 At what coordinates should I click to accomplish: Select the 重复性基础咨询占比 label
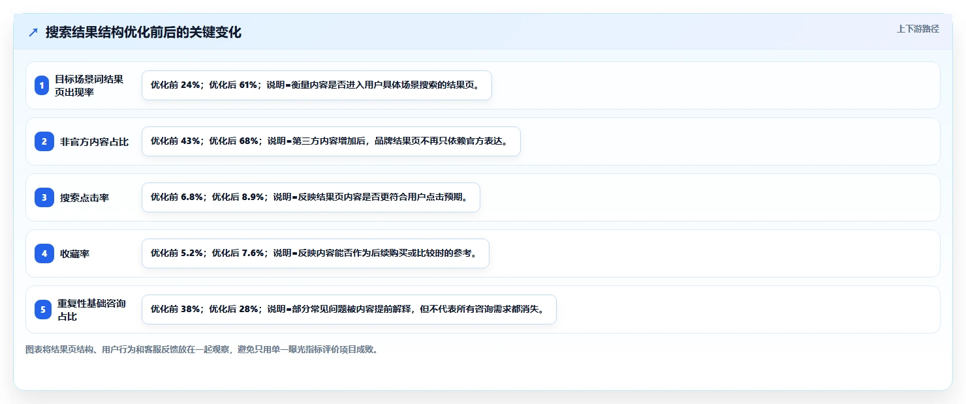pyautogui.click(x=91, y=310)
